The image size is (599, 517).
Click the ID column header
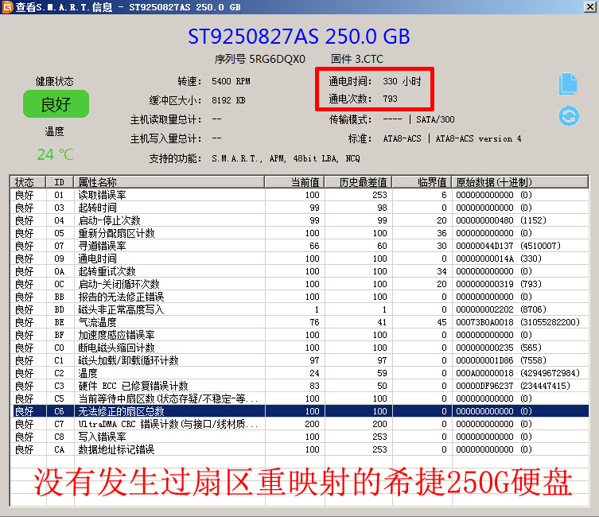[x=60, y=182]
